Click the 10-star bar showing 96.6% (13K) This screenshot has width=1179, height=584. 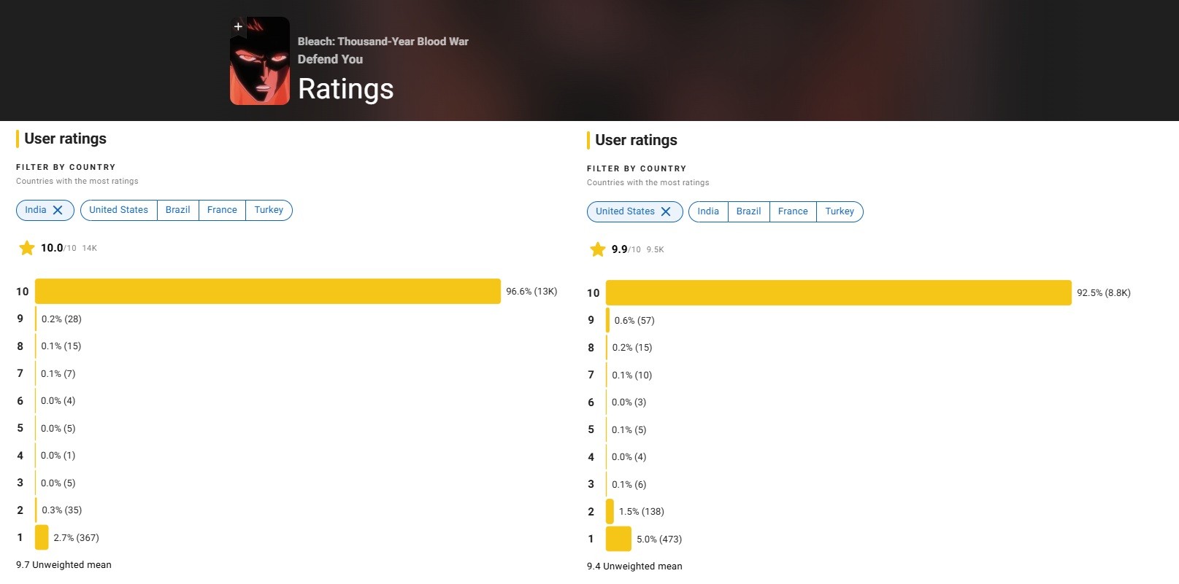point(268,292)
